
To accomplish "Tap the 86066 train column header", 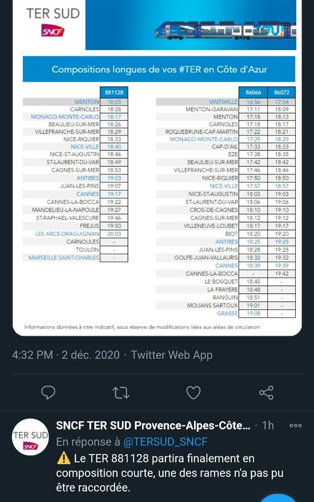I will coord(253,93).
